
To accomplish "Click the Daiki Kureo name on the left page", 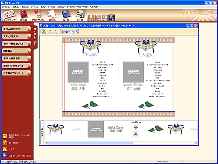I will tap(78, 87).
